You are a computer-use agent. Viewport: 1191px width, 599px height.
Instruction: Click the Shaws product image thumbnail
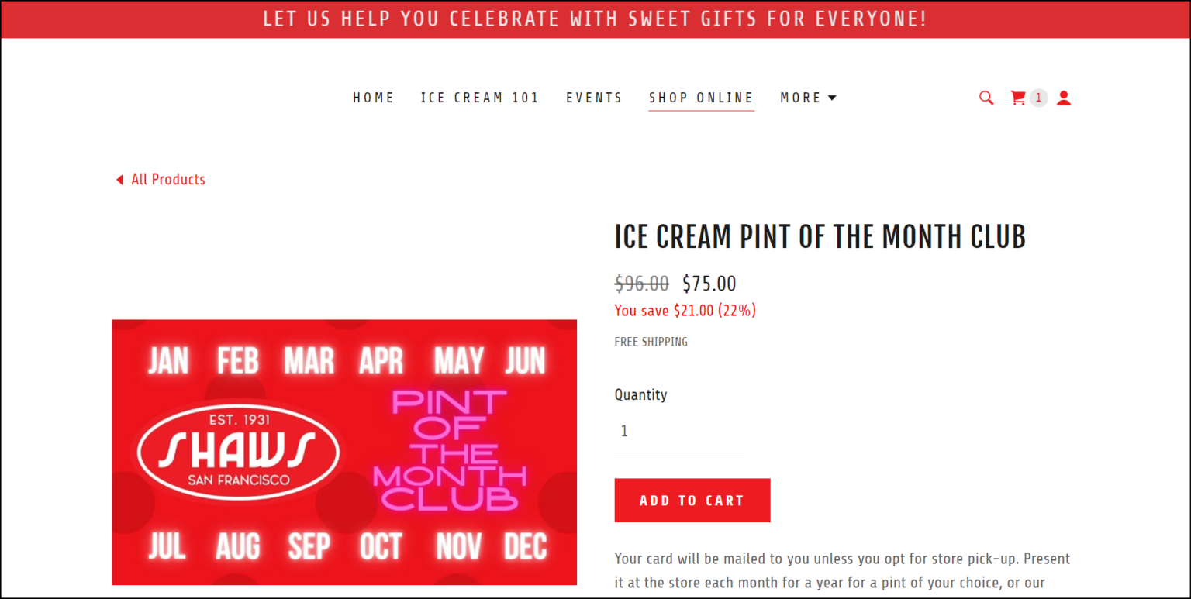[x=344, y=451]
